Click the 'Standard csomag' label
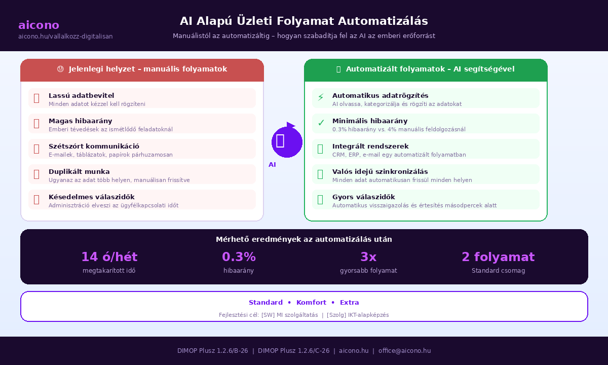 [x=498, y=271]
